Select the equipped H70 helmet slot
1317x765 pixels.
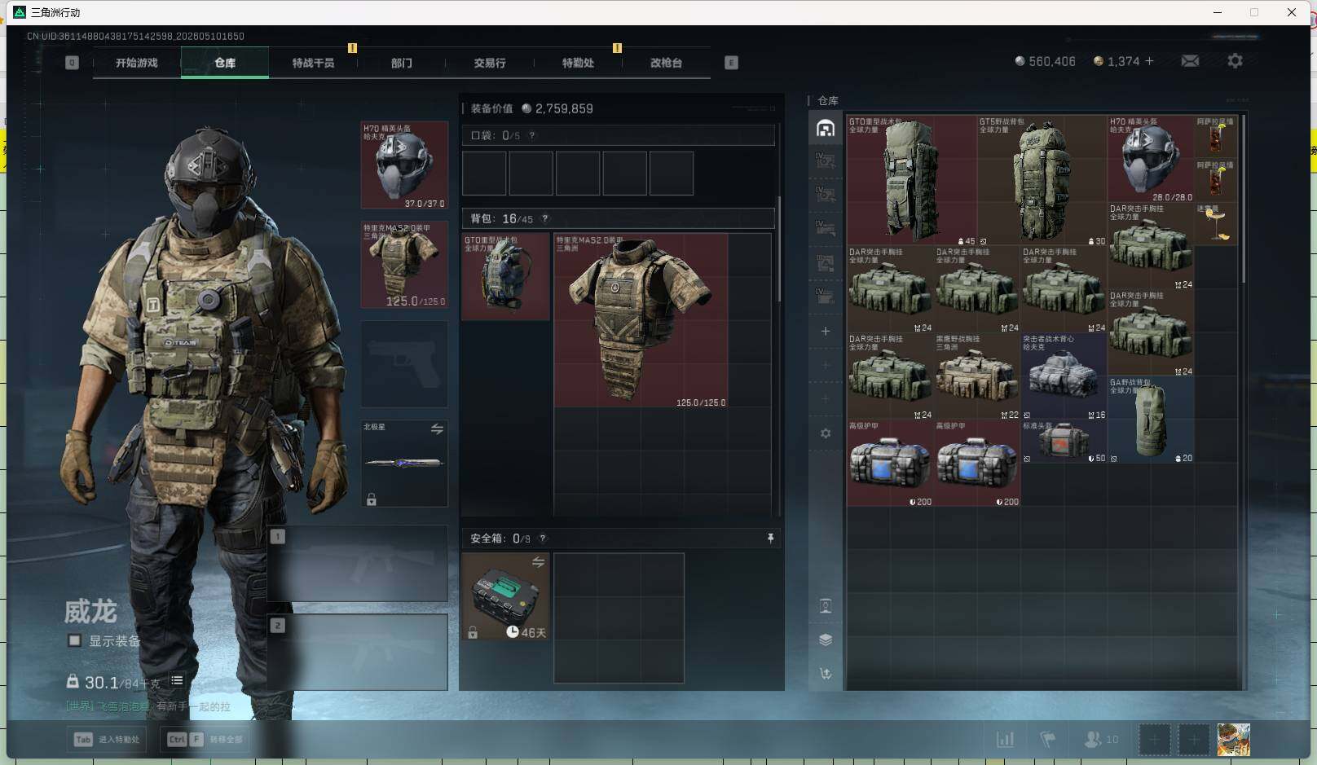pyautogui.click(x=404, y=165)
